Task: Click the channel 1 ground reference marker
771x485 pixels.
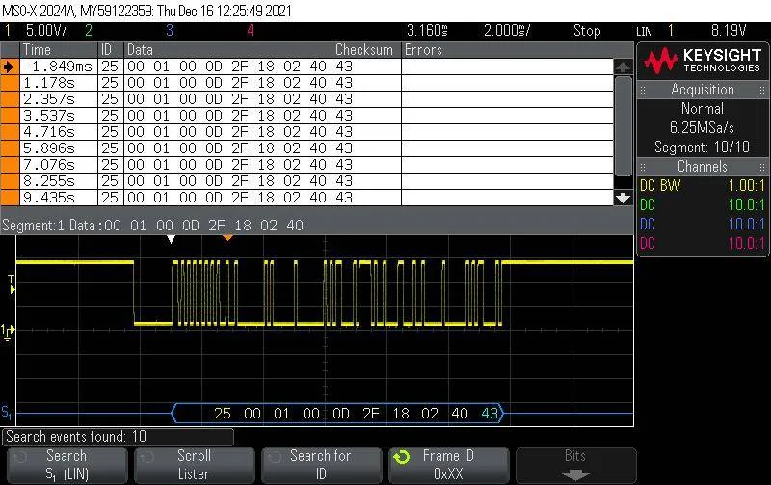Action: (x=8, y=332)
